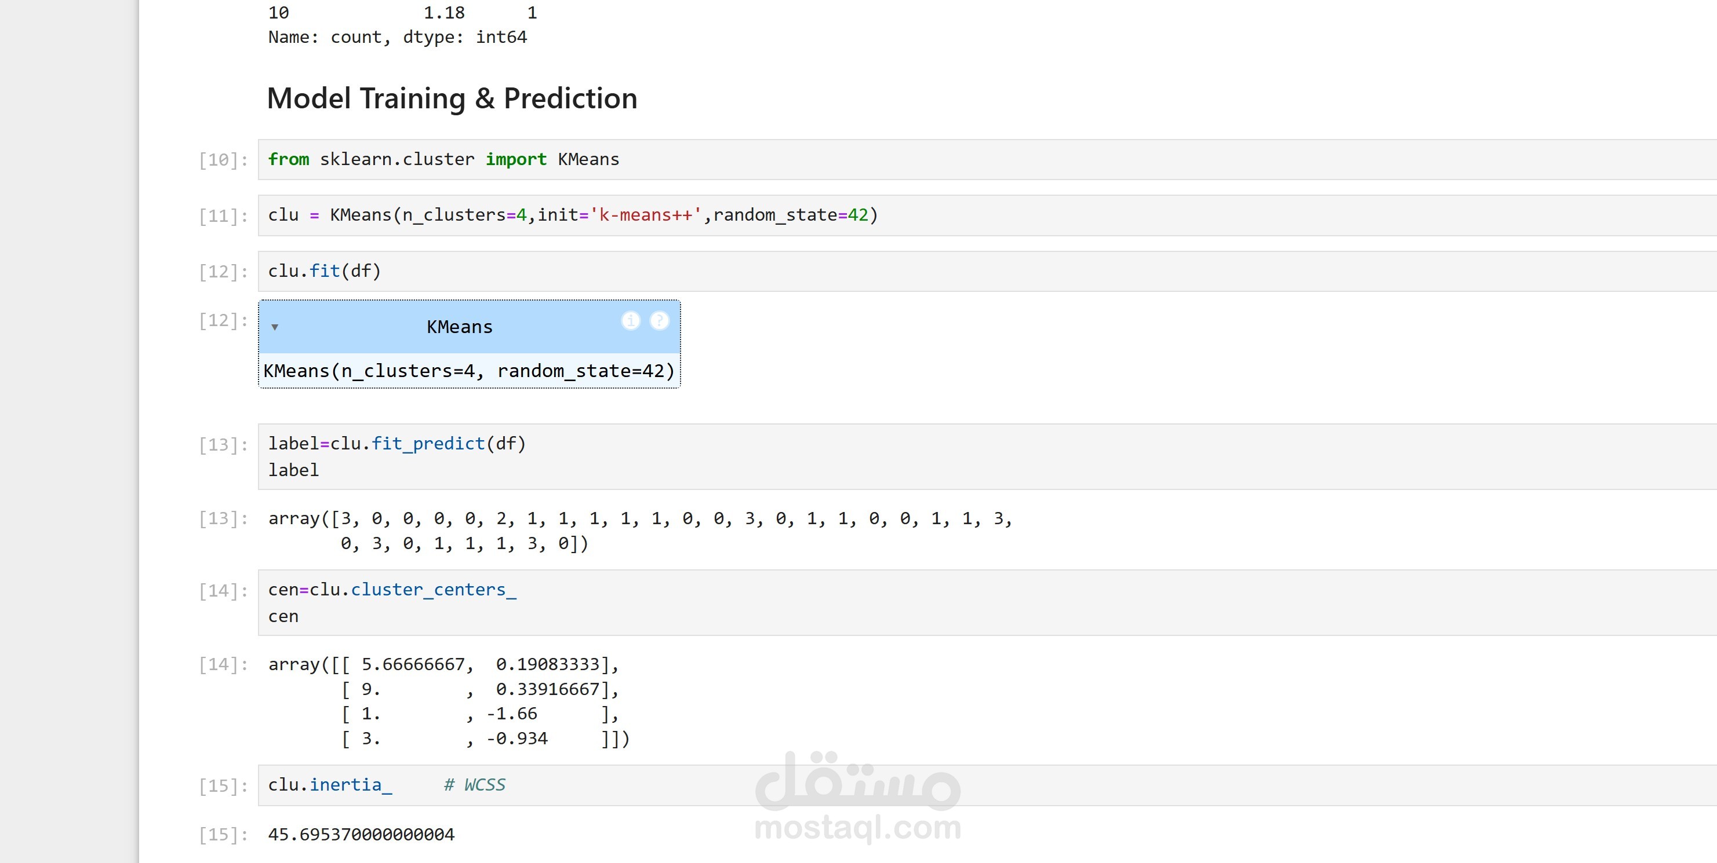Click the label array output text
This screenshot has height=863, width=1717.
[639, 531]
